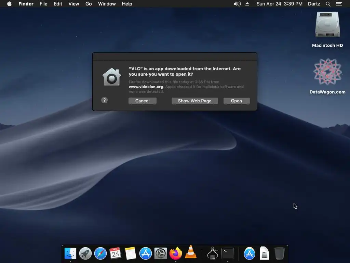Open the View menu

[x=74, y=4]
